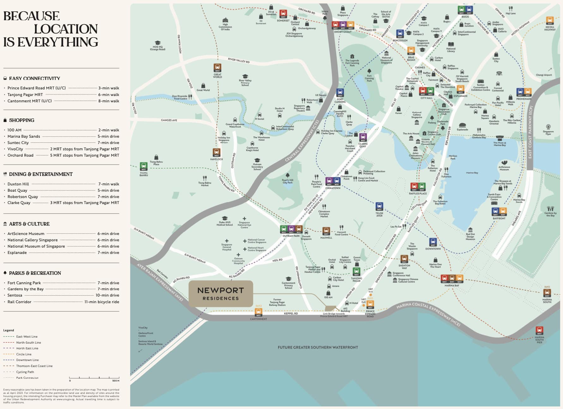This screenshot has width=563, height=409.
Task: Click the North-South Line legend entry
Action: pos(22,343)
